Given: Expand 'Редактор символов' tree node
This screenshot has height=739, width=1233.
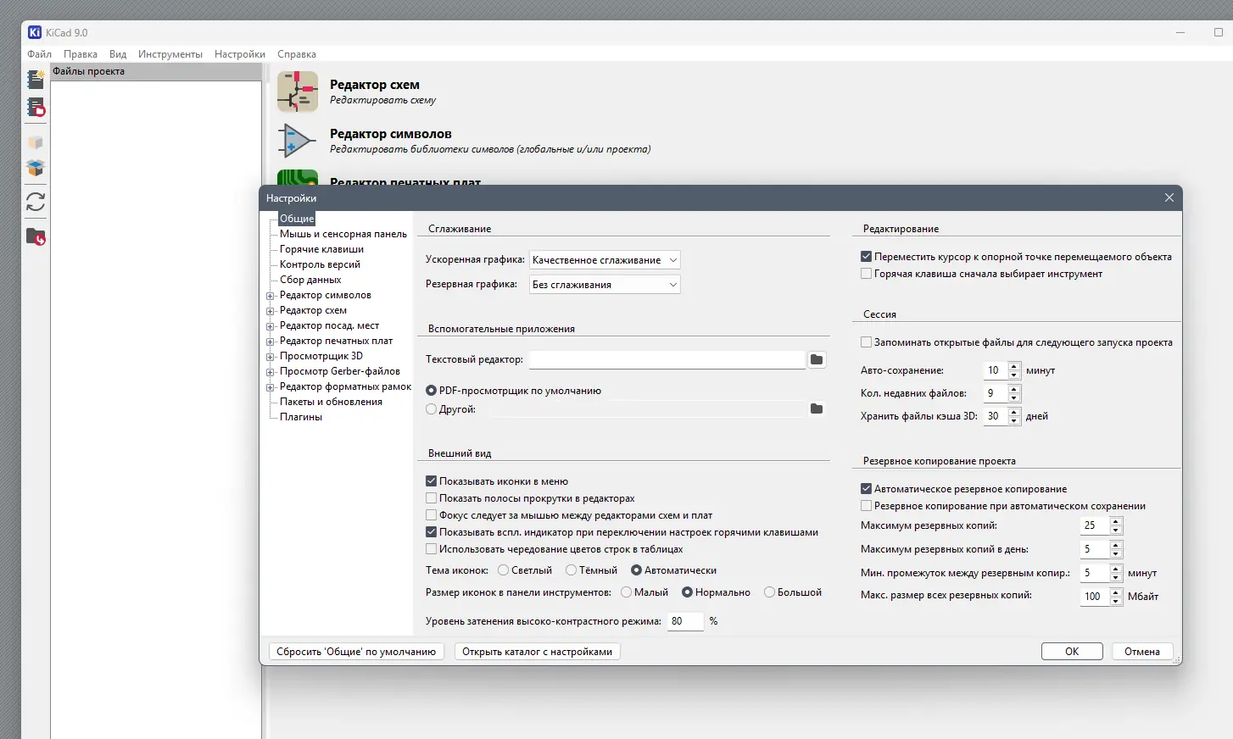Looking at the screenshot, I should [271, 296].
